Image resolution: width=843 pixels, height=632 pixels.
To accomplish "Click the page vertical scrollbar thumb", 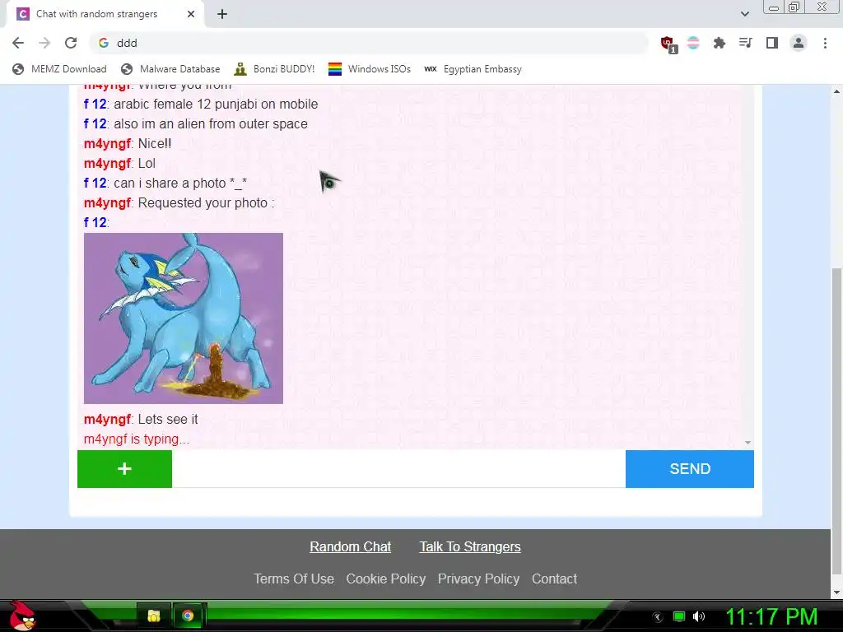I will pyautogui.click(x=837, y=421).
